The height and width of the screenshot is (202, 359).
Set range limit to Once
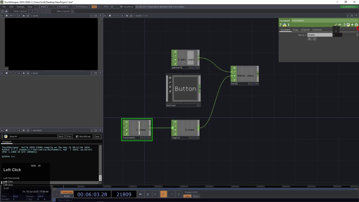195,196
